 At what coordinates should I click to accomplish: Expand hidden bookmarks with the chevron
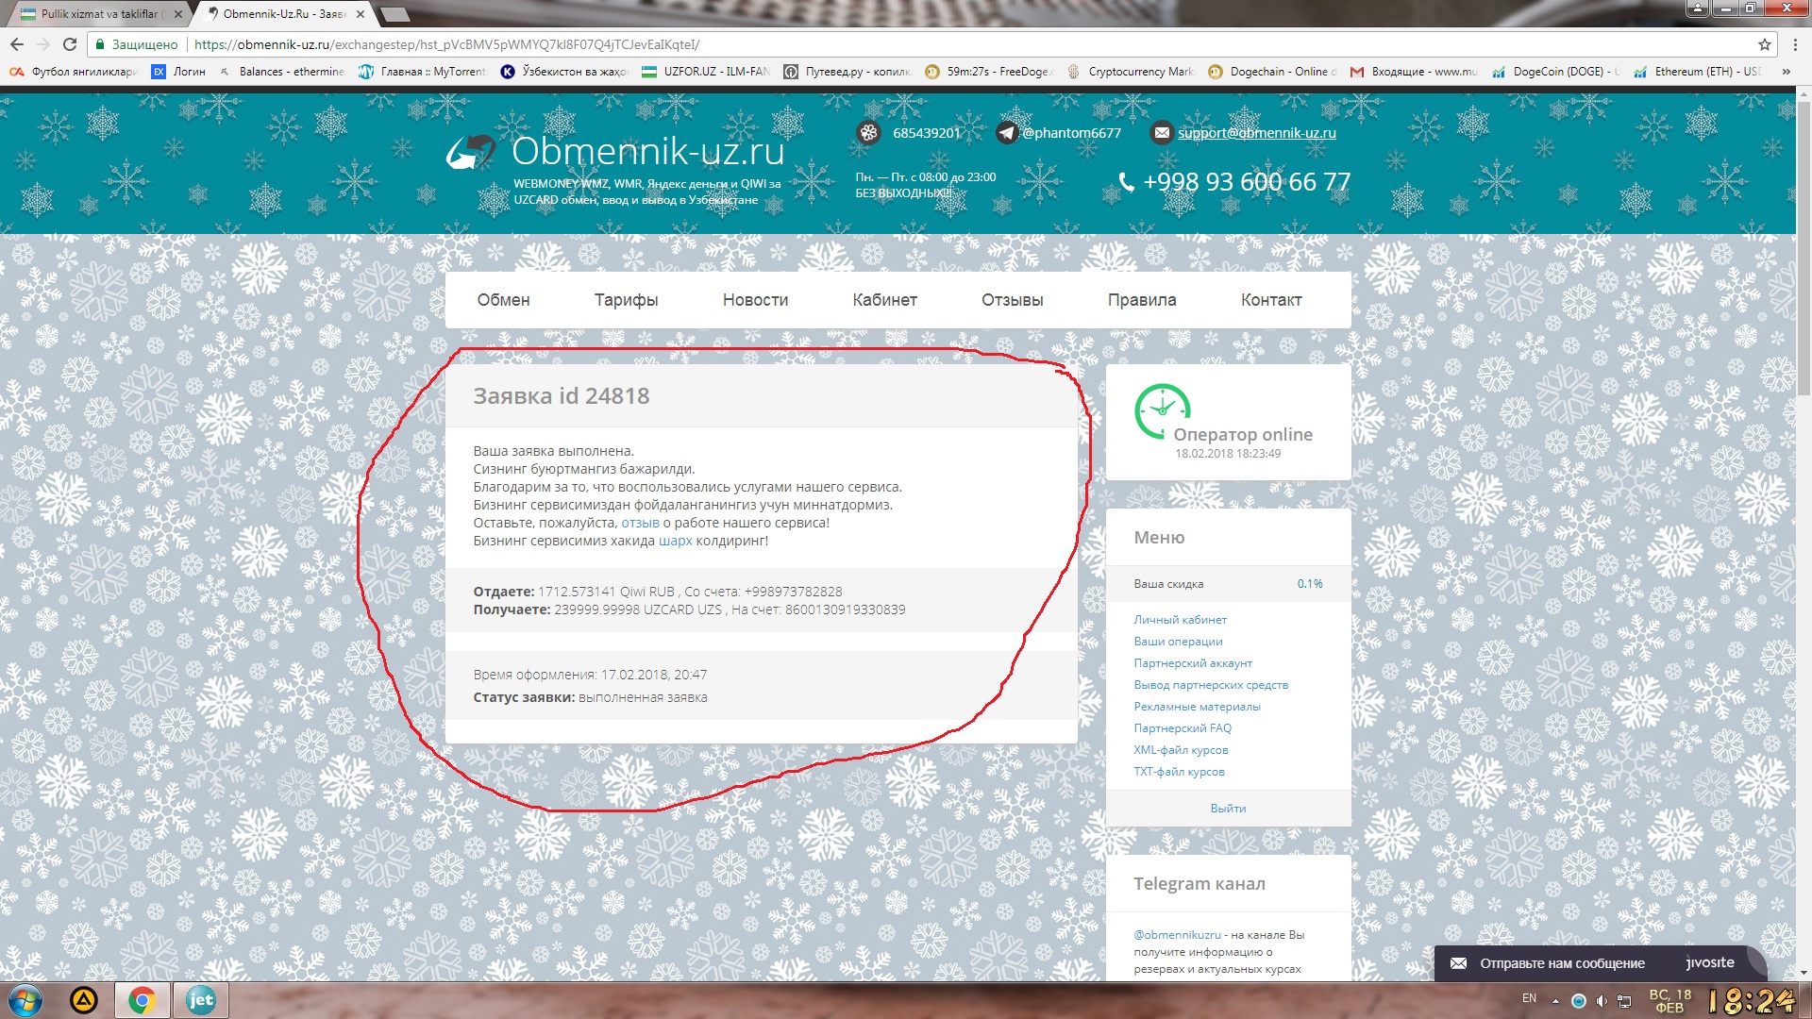(1786, 72)
